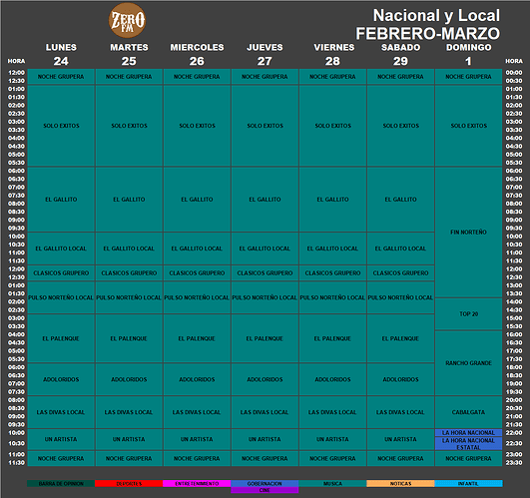Click the Nacional y Local title
Image resolution: width=530 pixels, height=498 pixels.
click(436, 16)
